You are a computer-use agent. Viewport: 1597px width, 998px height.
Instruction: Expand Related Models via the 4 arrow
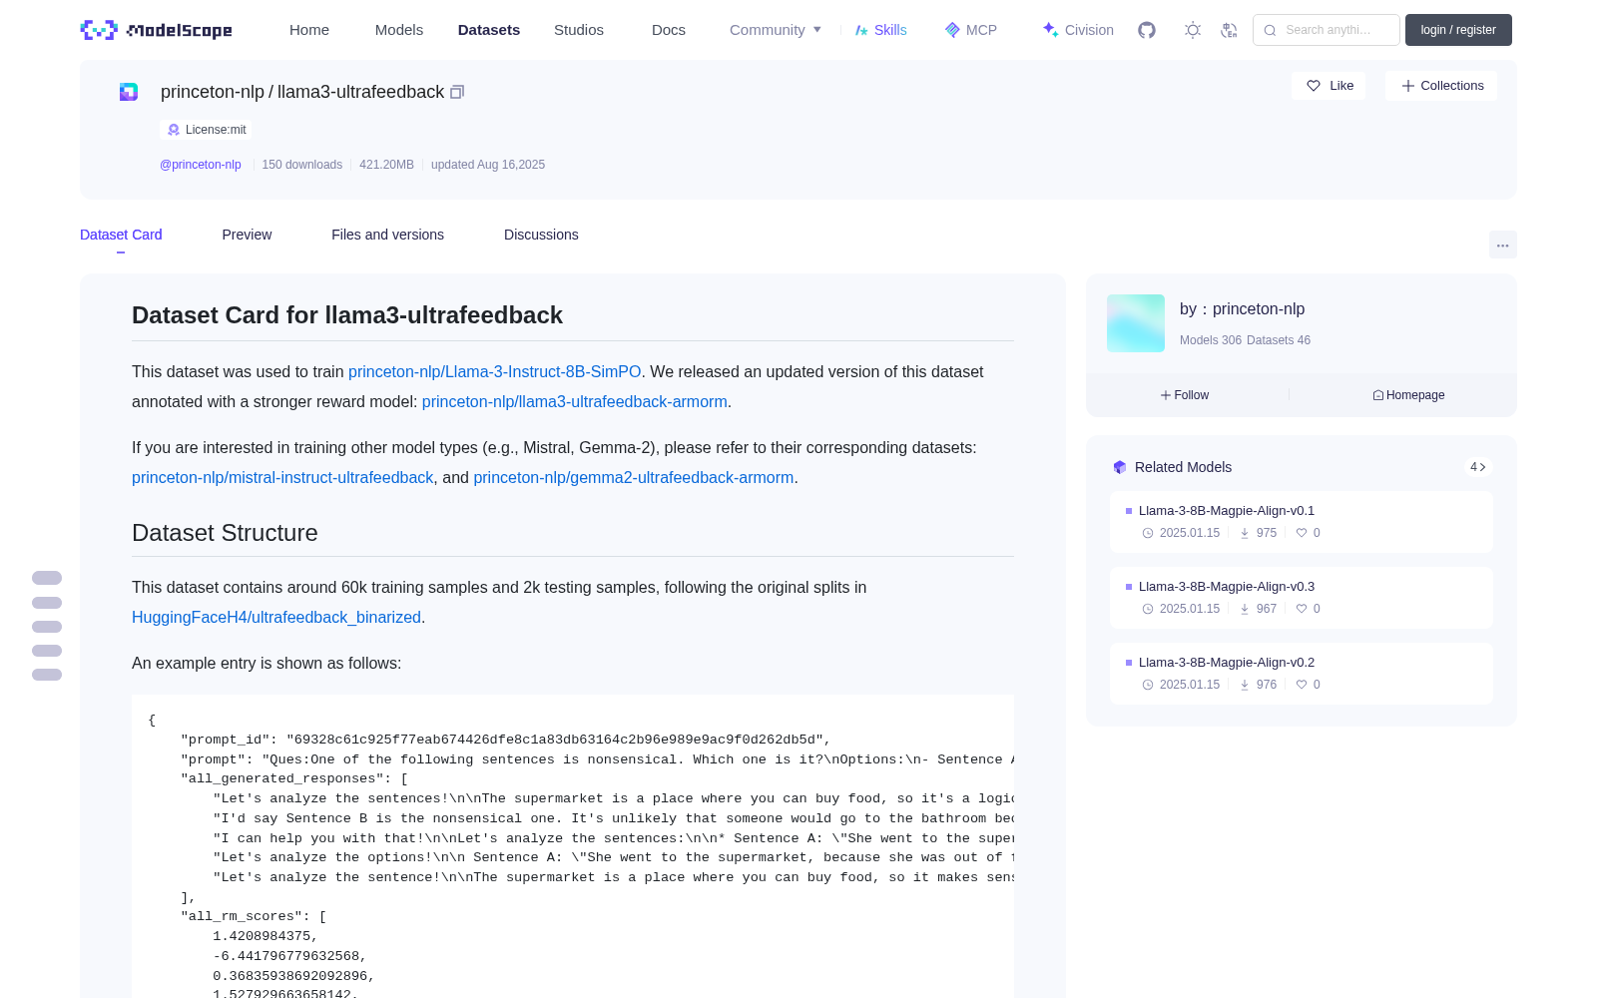pyautogui.click(x=1478, y=467)
